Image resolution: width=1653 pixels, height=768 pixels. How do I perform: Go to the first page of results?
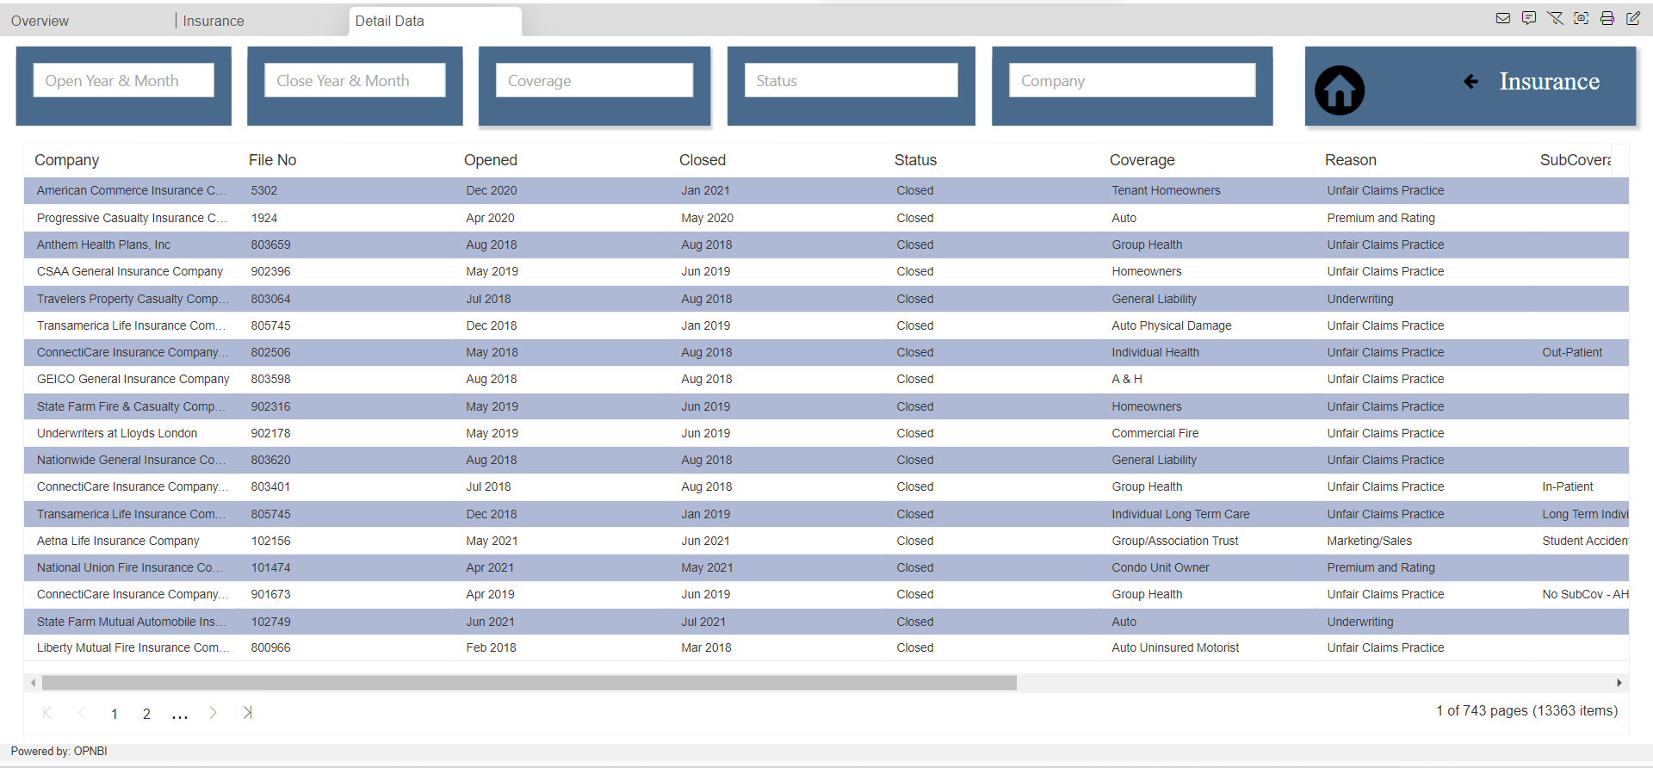pyautogui.click(x=47, y=712)
